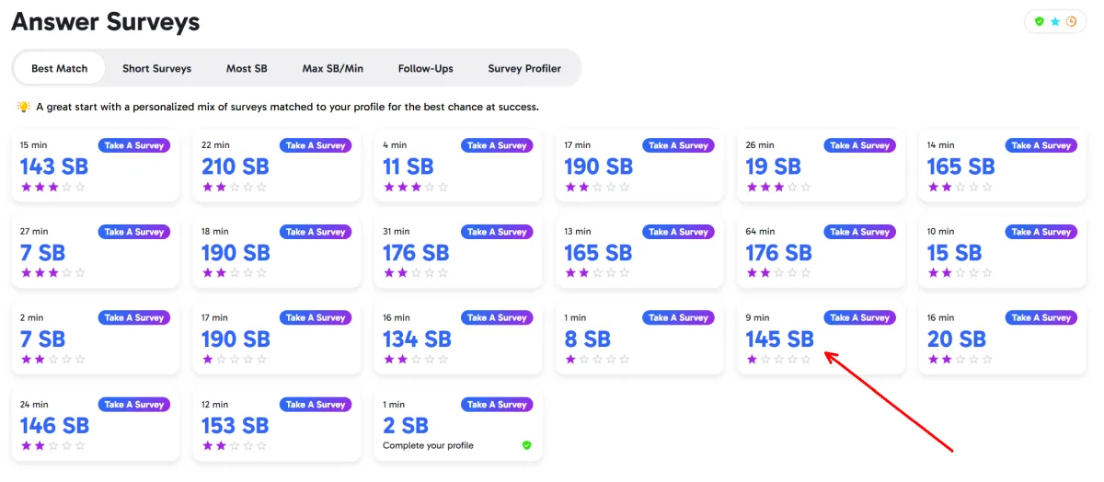
Task: Click the star rating under 145 SB
Action: tap(779, 360)
